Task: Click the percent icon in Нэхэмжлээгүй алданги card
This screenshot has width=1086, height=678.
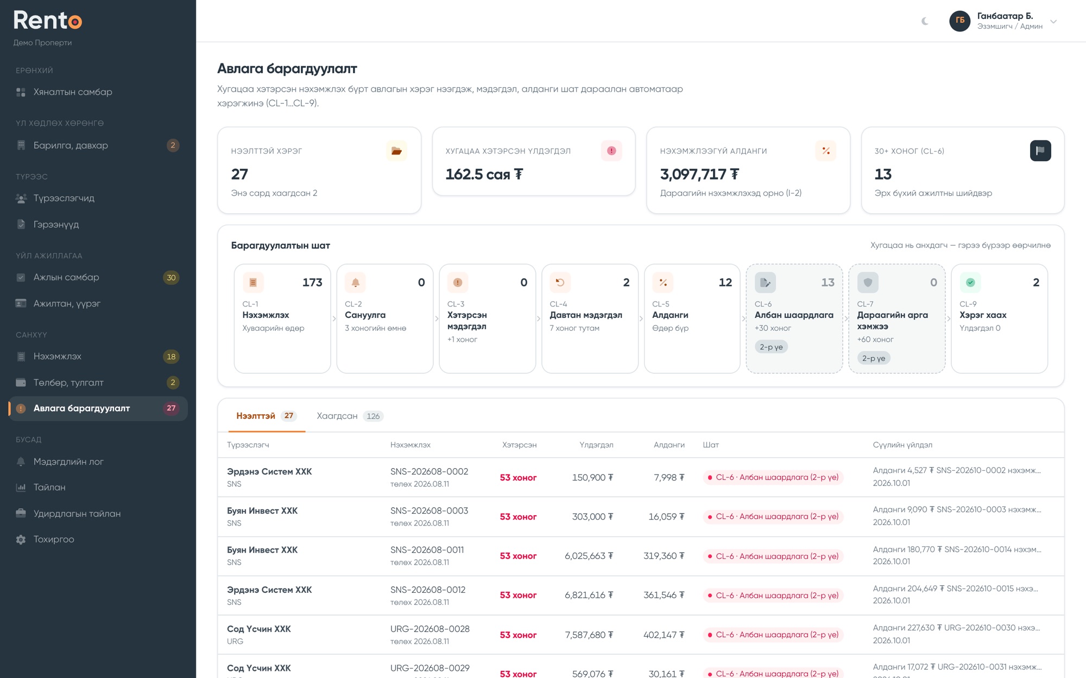Action: [825, 151]
